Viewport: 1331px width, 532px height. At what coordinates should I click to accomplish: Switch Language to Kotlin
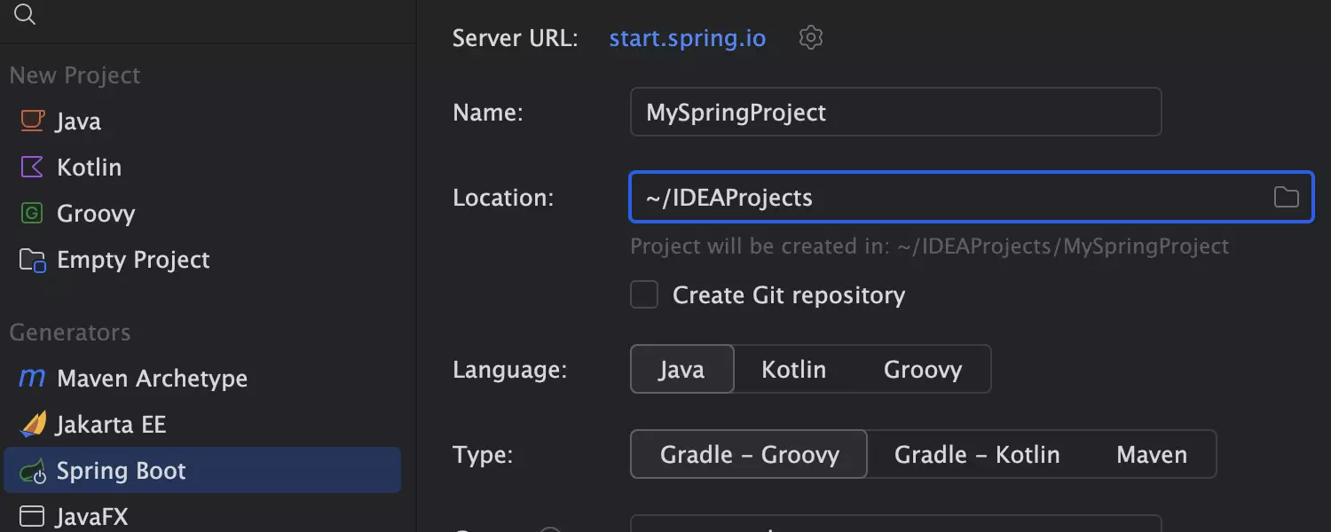[793, 369]
